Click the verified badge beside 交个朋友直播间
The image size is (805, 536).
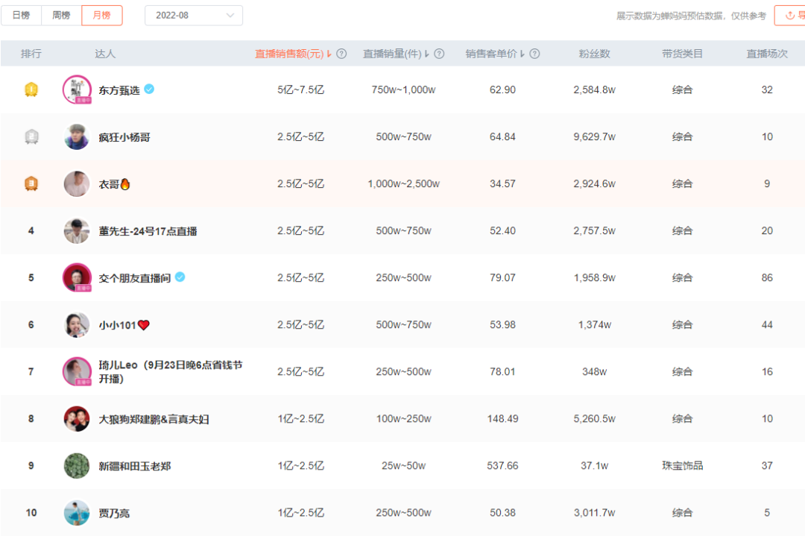pos(180,277)
